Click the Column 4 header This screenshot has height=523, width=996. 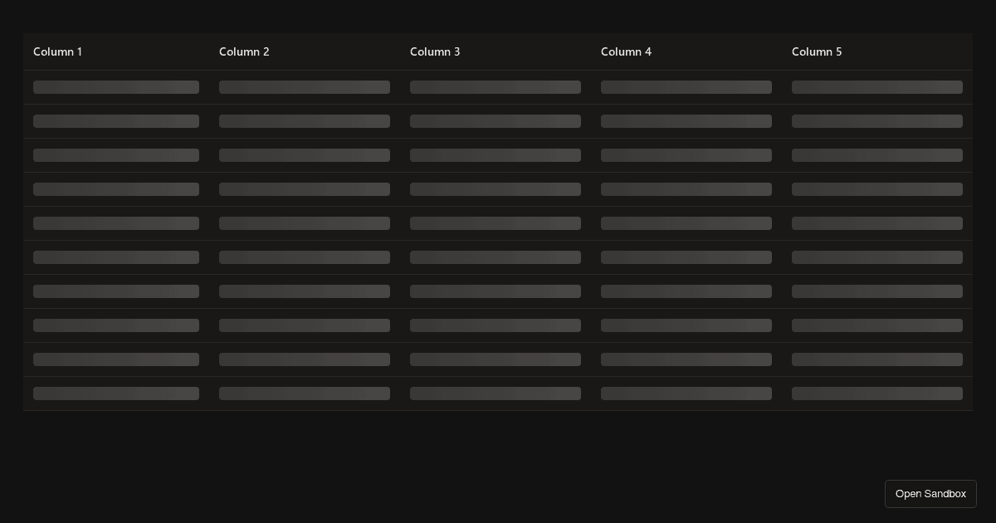coord(626,51)
